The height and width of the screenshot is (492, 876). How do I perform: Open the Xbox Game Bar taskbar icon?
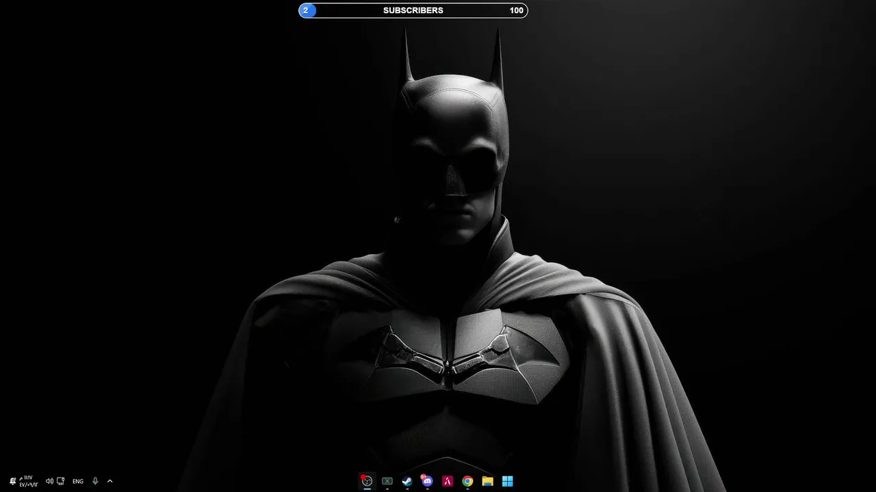(x=387, y=481)
